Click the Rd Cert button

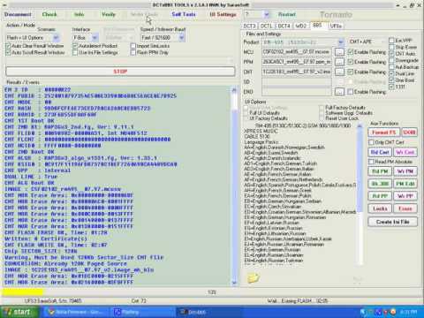point(380,152)
